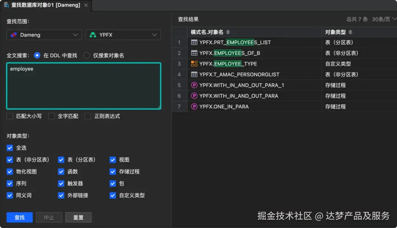The width and height of the screenshot is (397, 228).
Task: Uncheck the 外部链接 checkbox
Action: (x=61, y=195)
